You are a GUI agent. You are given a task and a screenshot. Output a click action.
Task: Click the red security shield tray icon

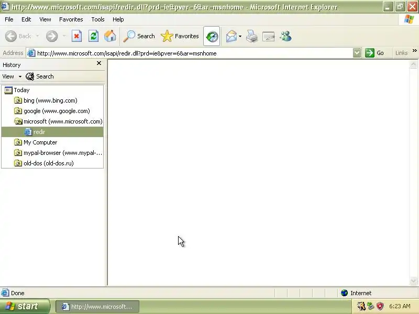coord(380,306)
